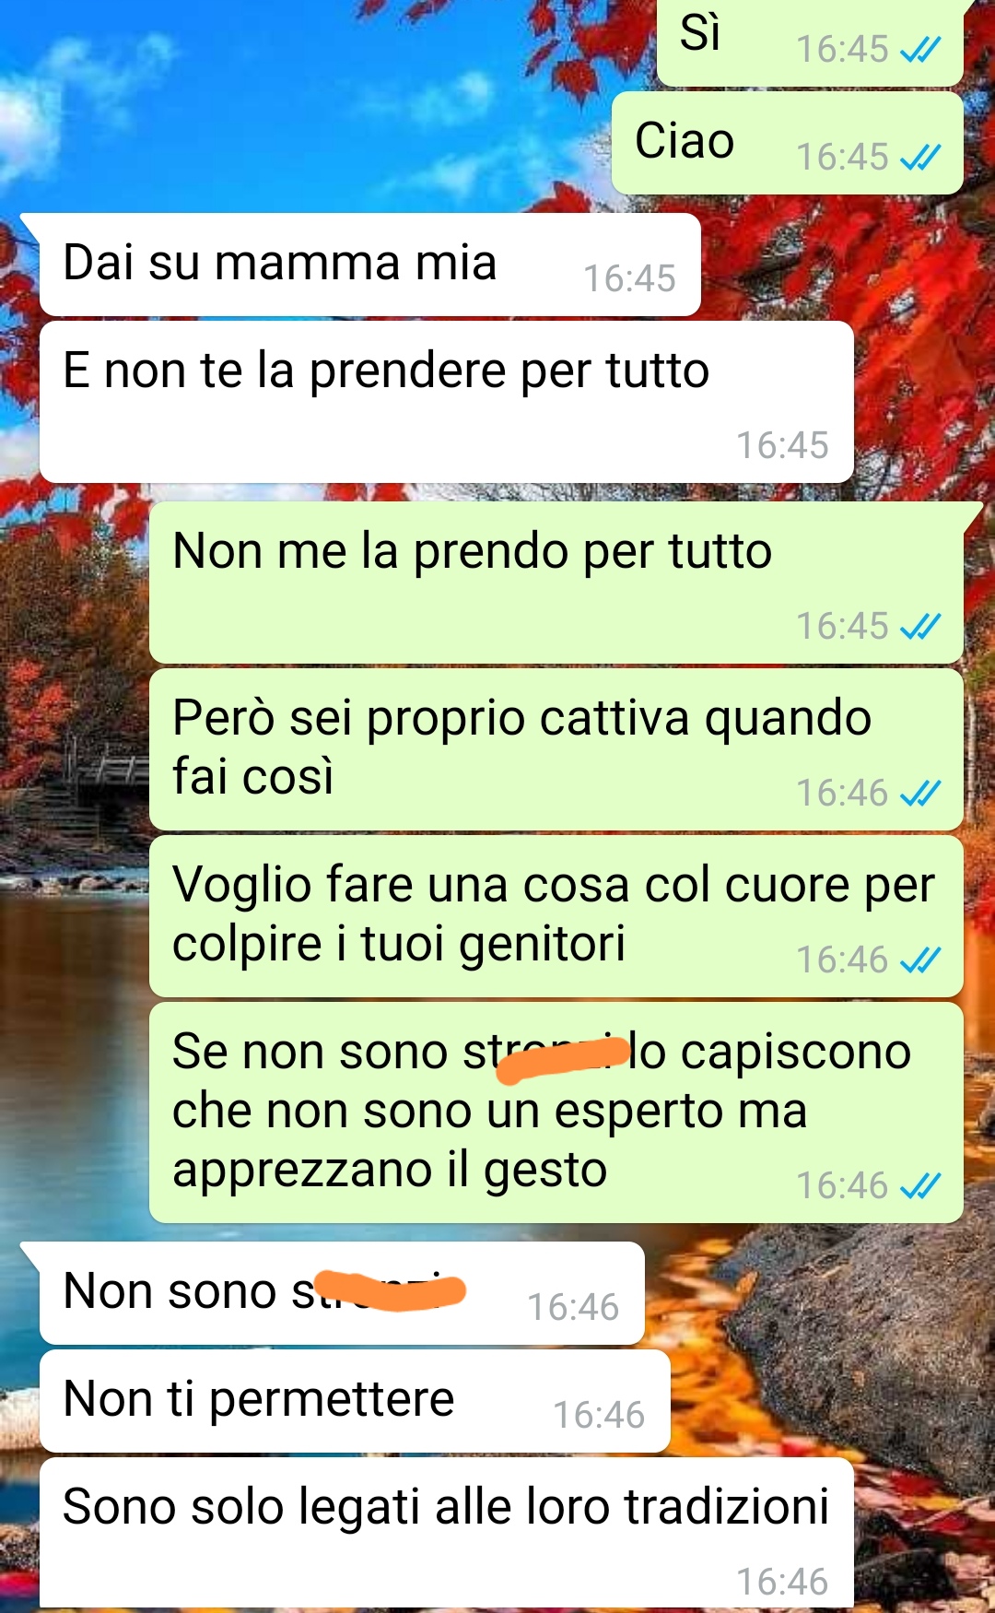
Task: Tap the 'Sì' sent message bubble
Action: (x=810, y=41)
